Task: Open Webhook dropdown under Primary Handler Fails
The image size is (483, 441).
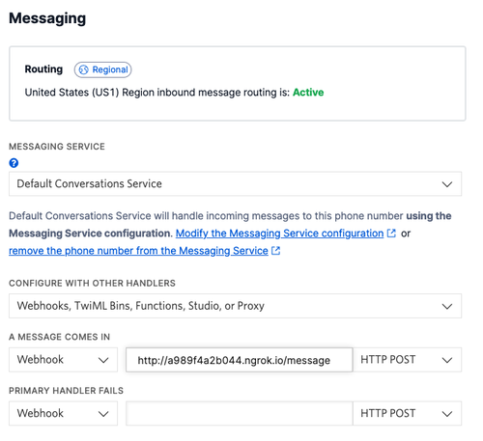Action: (x=63, y=413)
